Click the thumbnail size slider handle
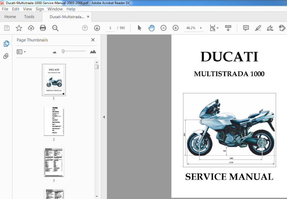Viewport: 287px width, 199px height. click(x=63, y=51)
